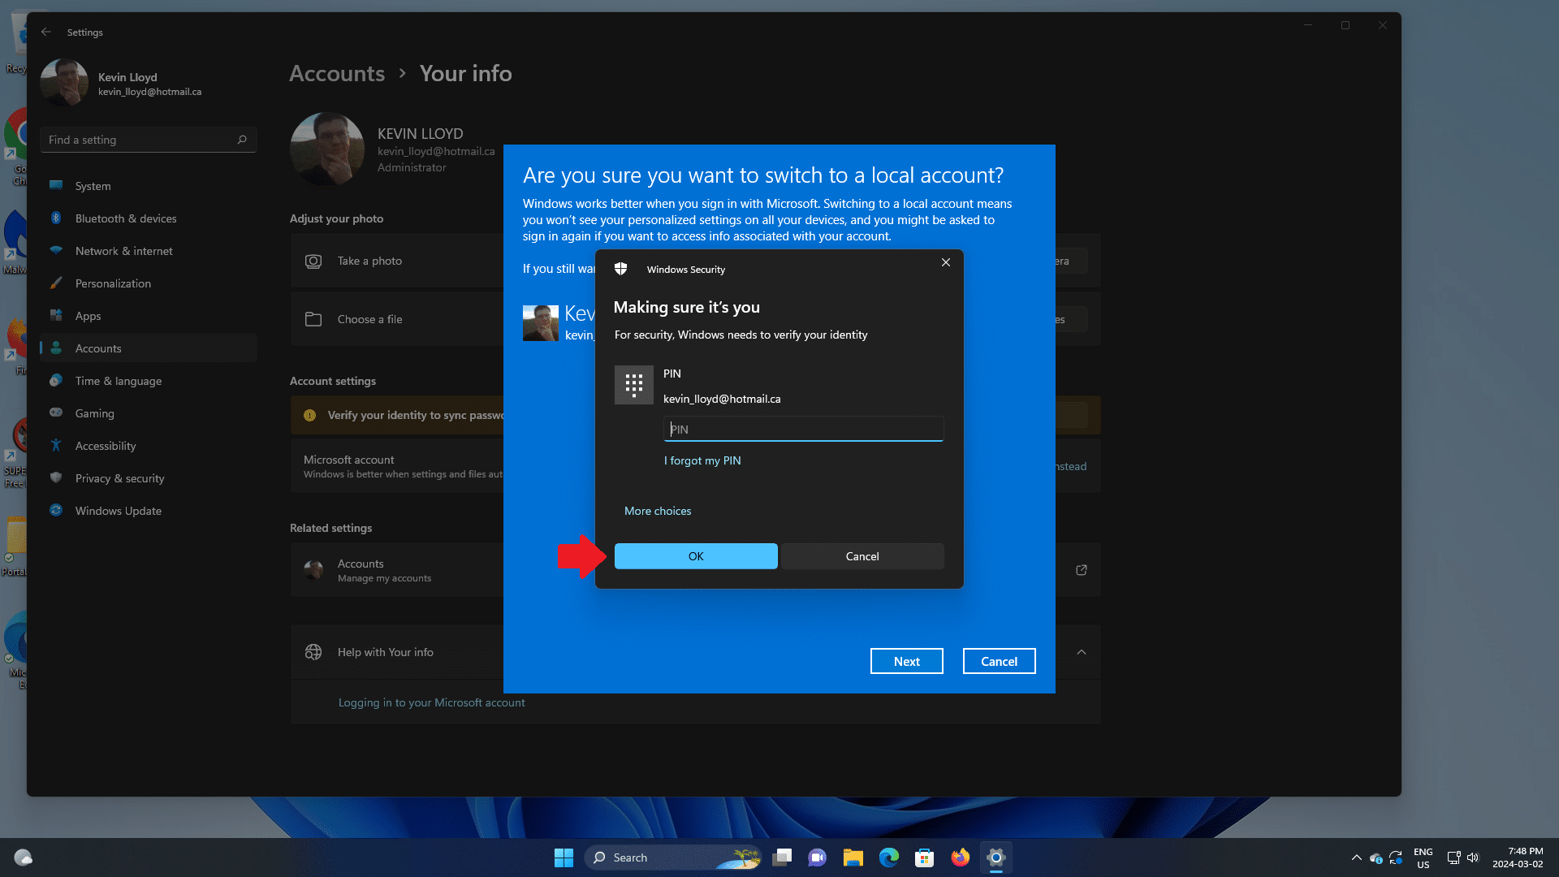Click the Windows Start button
The height and width of the screenshot is (877, 1559).
pos(564,858)
